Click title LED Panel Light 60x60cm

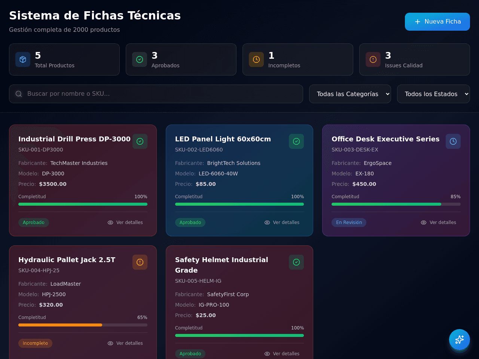point(223,139)
